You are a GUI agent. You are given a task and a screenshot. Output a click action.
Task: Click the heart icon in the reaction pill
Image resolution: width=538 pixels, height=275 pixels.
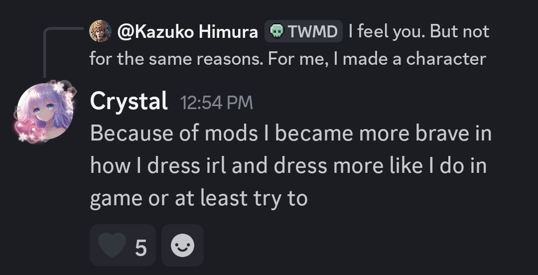tap(111, 245)
